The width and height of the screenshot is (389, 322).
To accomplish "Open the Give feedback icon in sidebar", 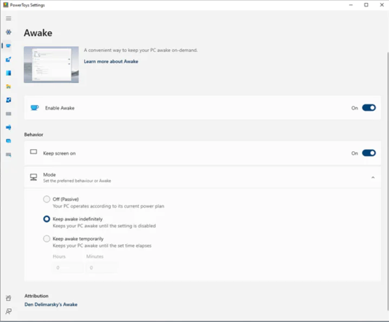I will coord(9,311).
